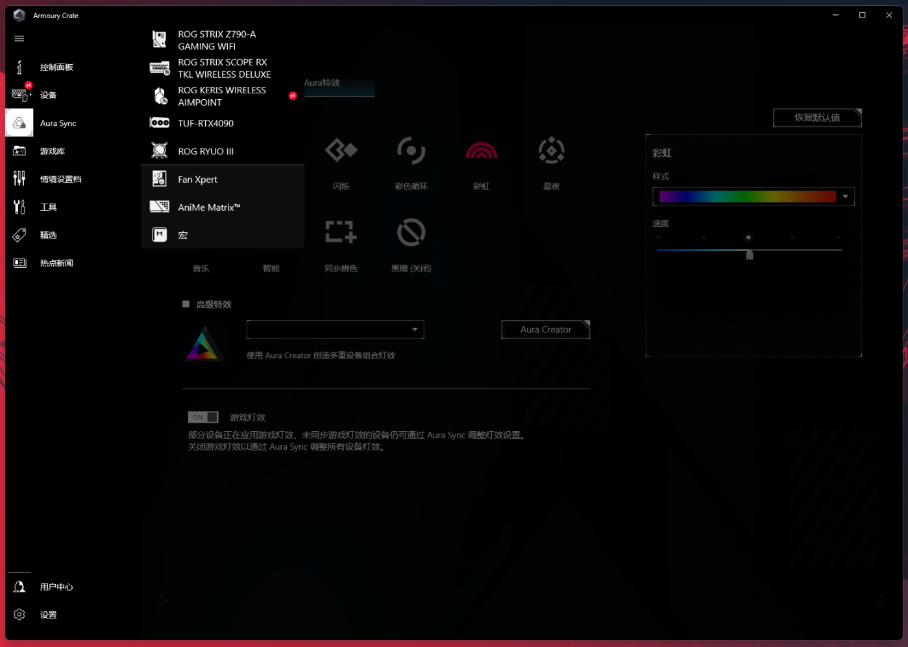
Task: Click the 控制面板 sidebar label
Action: (x=56, y=67)
